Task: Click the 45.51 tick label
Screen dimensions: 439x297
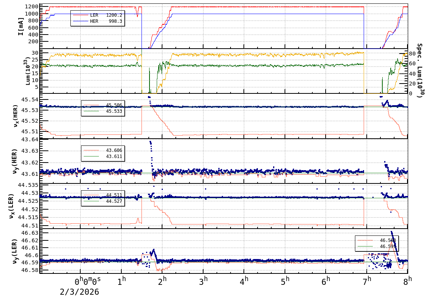Action: click(x=30, y=131)
